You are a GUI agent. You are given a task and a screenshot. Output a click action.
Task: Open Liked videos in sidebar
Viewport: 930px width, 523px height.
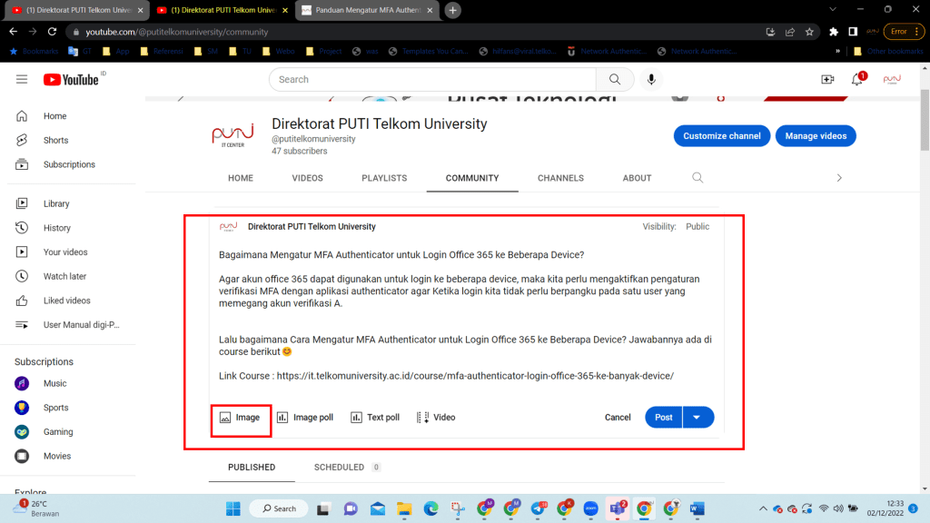67,301
